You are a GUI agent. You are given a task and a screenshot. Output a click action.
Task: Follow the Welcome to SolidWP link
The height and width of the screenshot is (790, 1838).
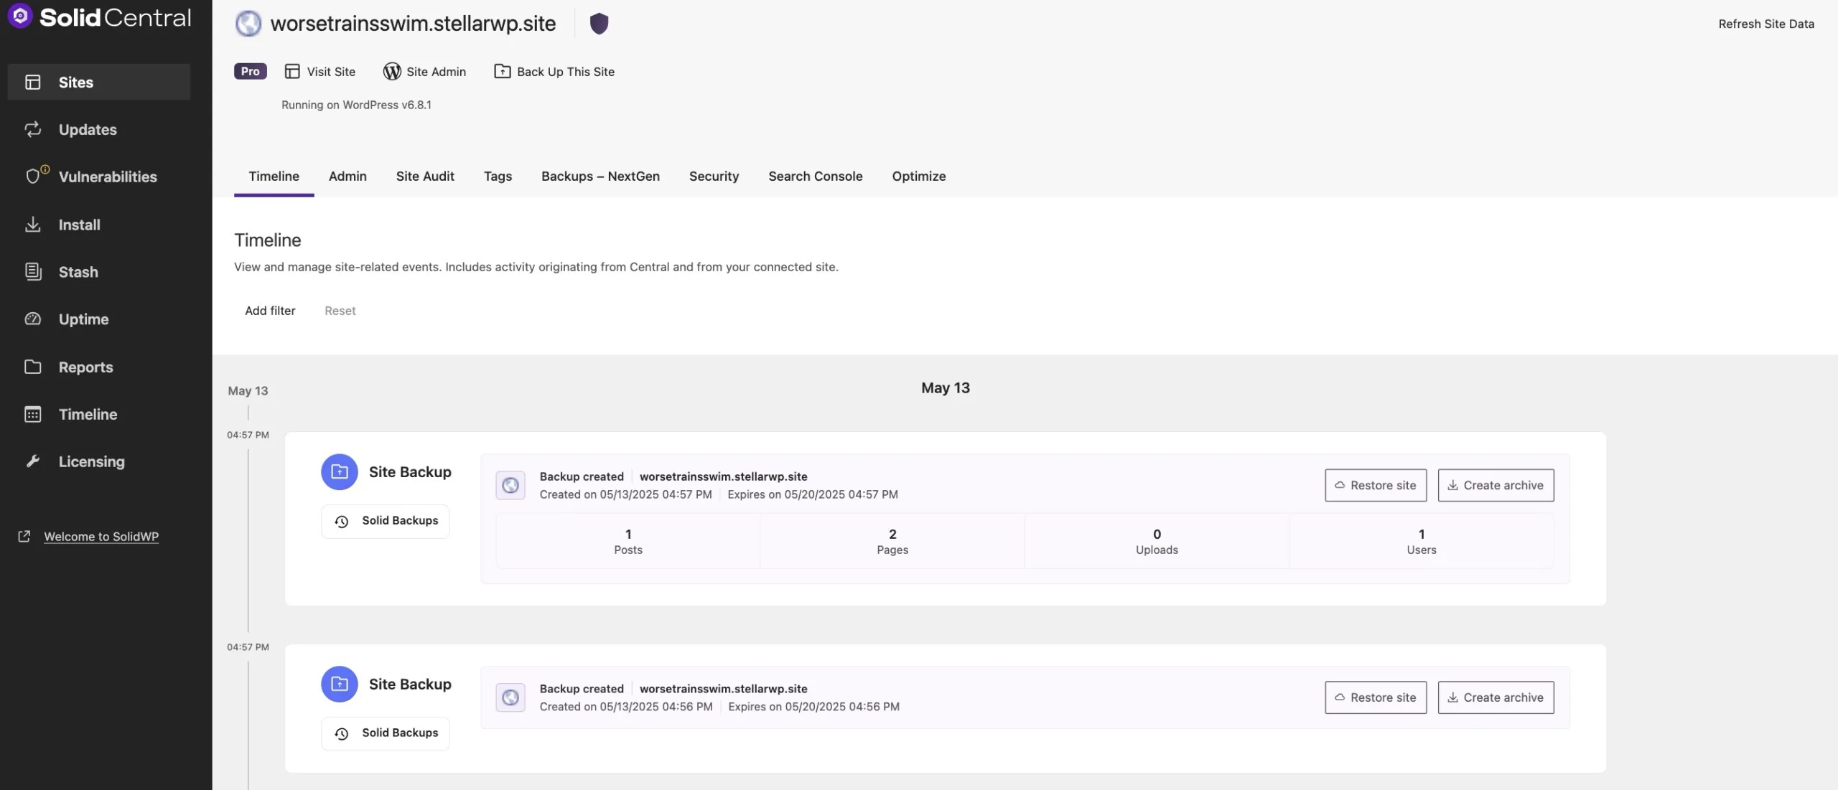(x=101, y=536)
